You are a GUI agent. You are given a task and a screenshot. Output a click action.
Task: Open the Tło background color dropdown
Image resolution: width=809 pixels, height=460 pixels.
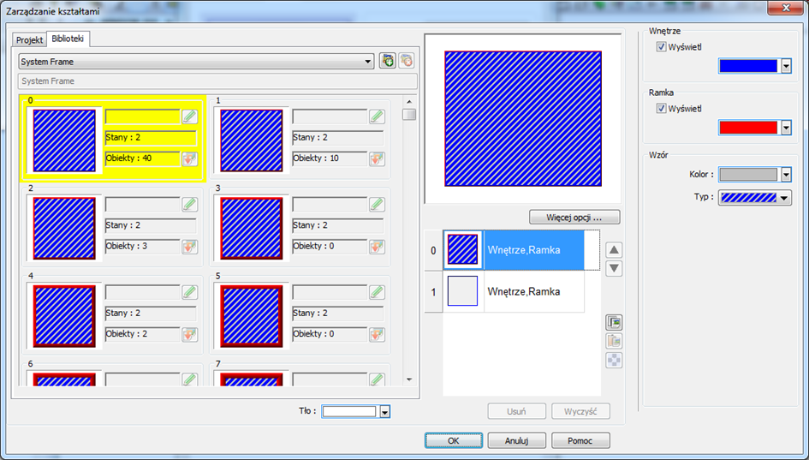click(384, 411)
